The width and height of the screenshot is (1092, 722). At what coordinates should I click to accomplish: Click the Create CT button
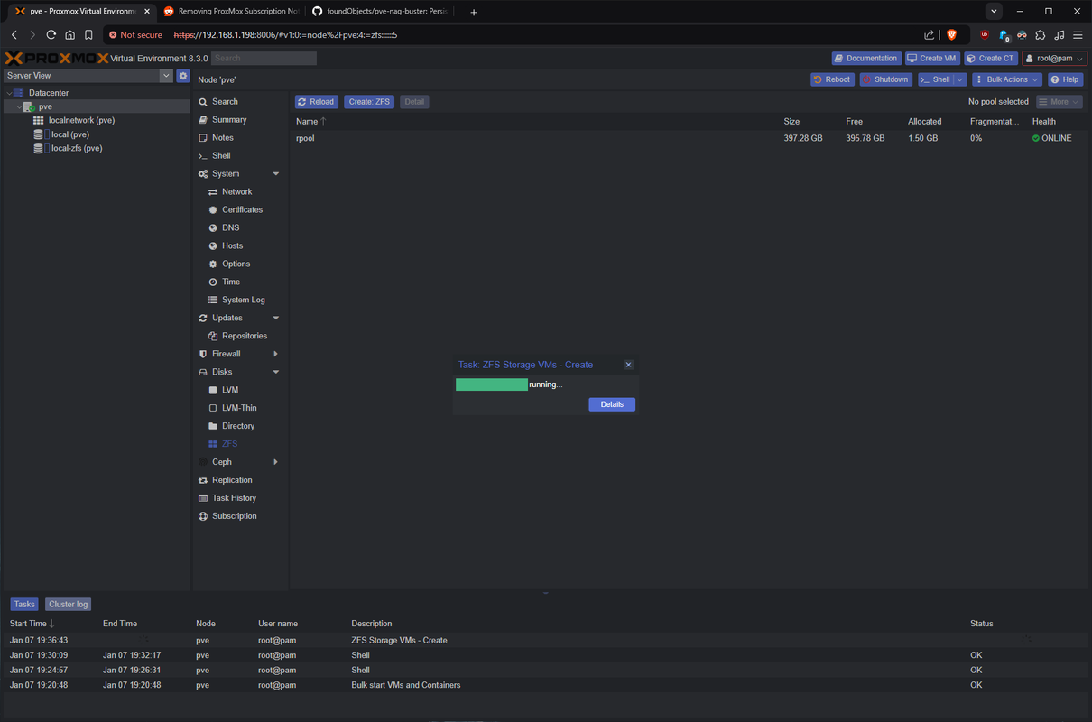pos(991,58)
